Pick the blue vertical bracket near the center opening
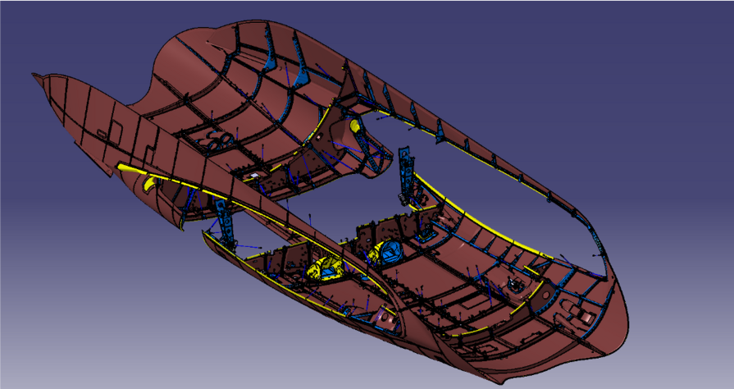This screenshot has height=389, width=734. click(x=406, y=174)
